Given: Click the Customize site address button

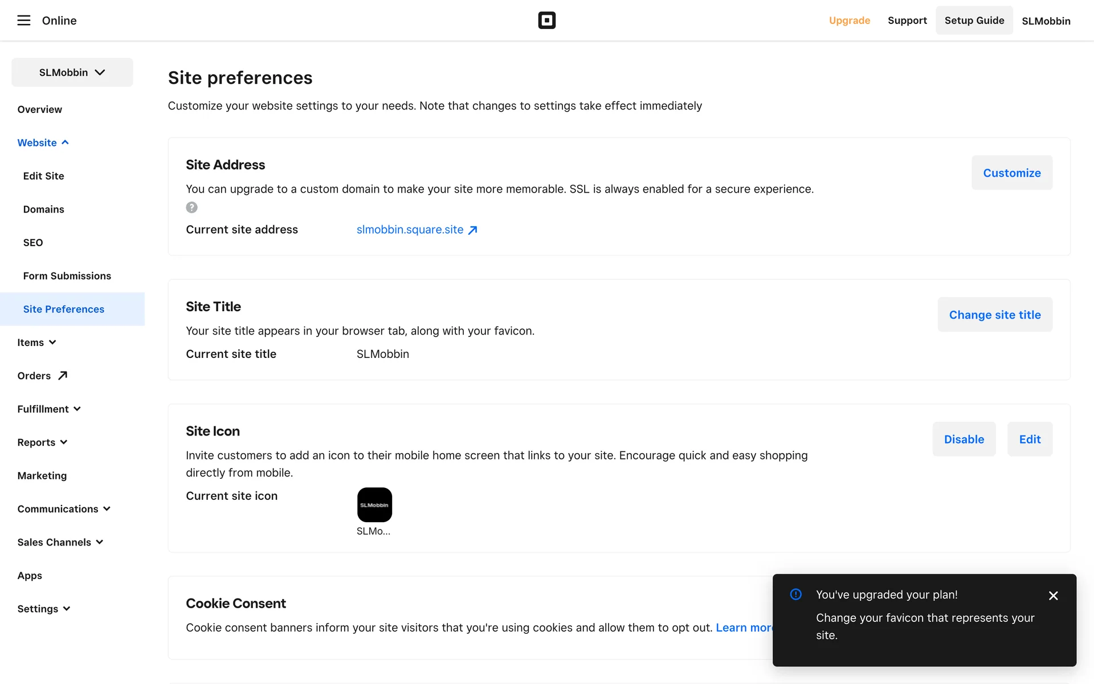Looking at the screenshot, I should pos(1011,173).
